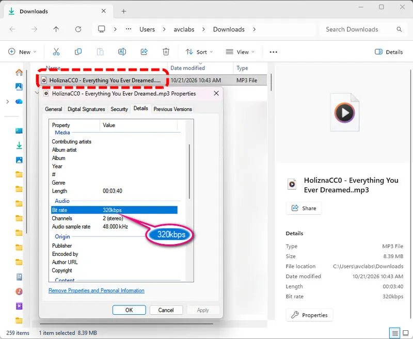
Task: Open Videos folder icon in the sidebar
Action: [19, 306]
